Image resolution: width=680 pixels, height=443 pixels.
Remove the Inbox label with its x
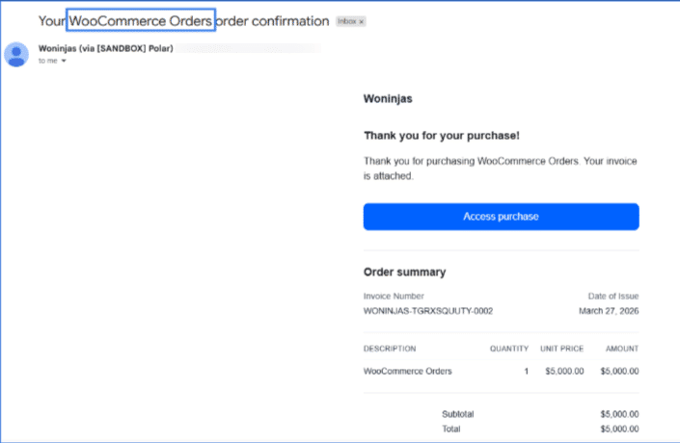pyautogui.click(x=362, y=21)
